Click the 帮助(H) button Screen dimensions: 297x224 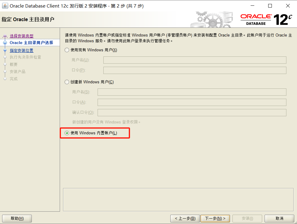[17, 219]
